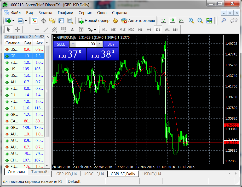242x187 pixels.
Task: Select the cursor arrow tool
Action: 8,29
